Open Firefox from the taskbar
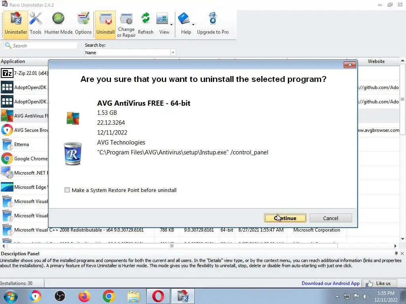The width and height of the screenshot is (406, 304). coord(84,296)
